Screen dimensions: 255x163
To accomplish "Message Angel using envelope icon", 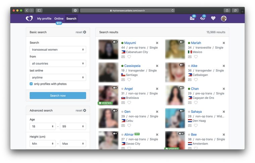I will [x=123, y=103].
